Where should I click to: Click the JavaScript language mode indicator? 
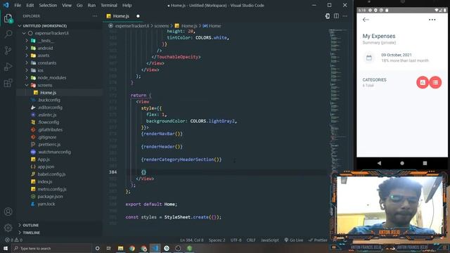pyautogui.click(x=269, y=240)
